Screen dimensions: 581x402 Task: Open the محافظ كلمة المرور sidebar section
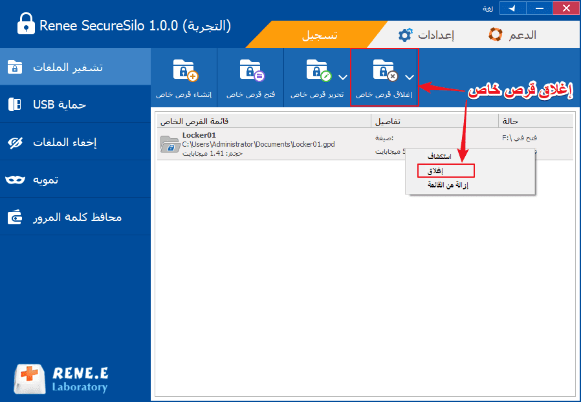(75, 217)
